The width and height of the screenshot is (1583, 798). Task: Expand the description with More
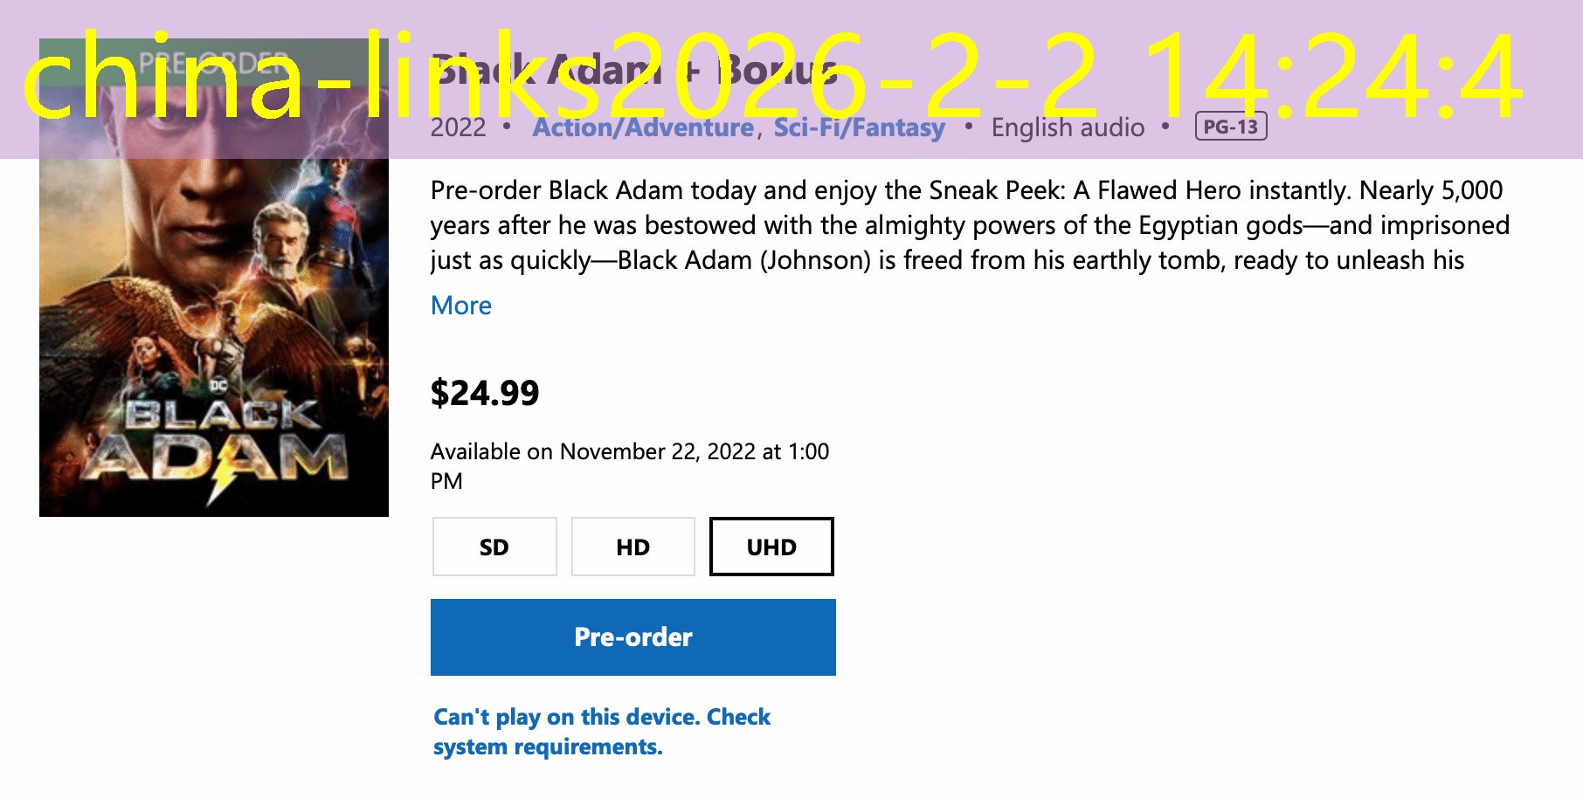tap(460, 306)
